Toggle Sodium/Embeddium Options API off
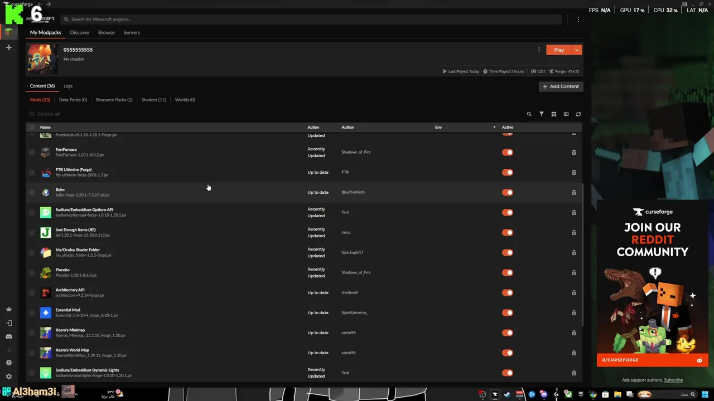 point(507,212)
